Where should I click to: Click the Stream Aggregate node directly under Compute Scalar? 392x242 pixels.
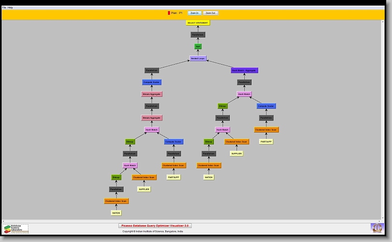point(152,94)
